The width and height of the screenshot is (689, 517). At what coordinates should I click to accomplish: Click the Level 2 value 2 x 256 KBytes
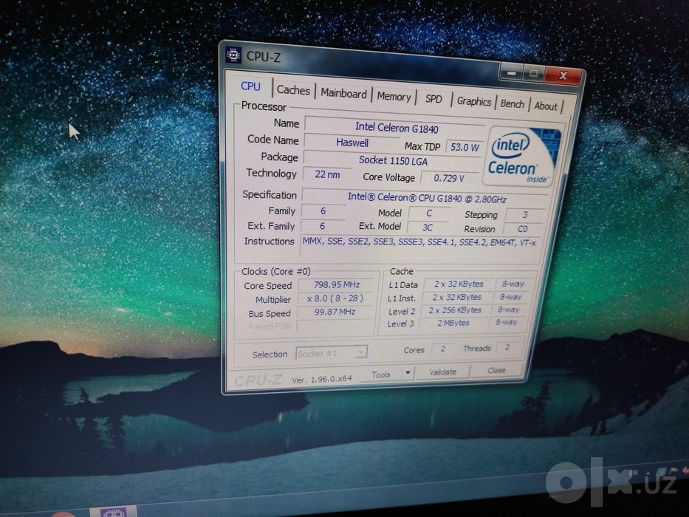coord(455,310)
